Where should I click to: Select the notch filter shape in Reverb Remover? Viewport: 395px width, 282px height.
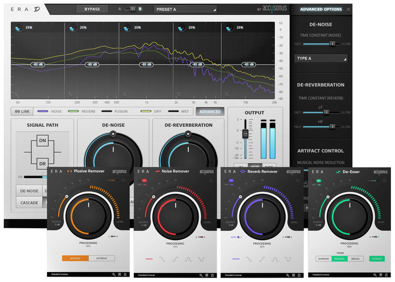(x=288, y=259)
